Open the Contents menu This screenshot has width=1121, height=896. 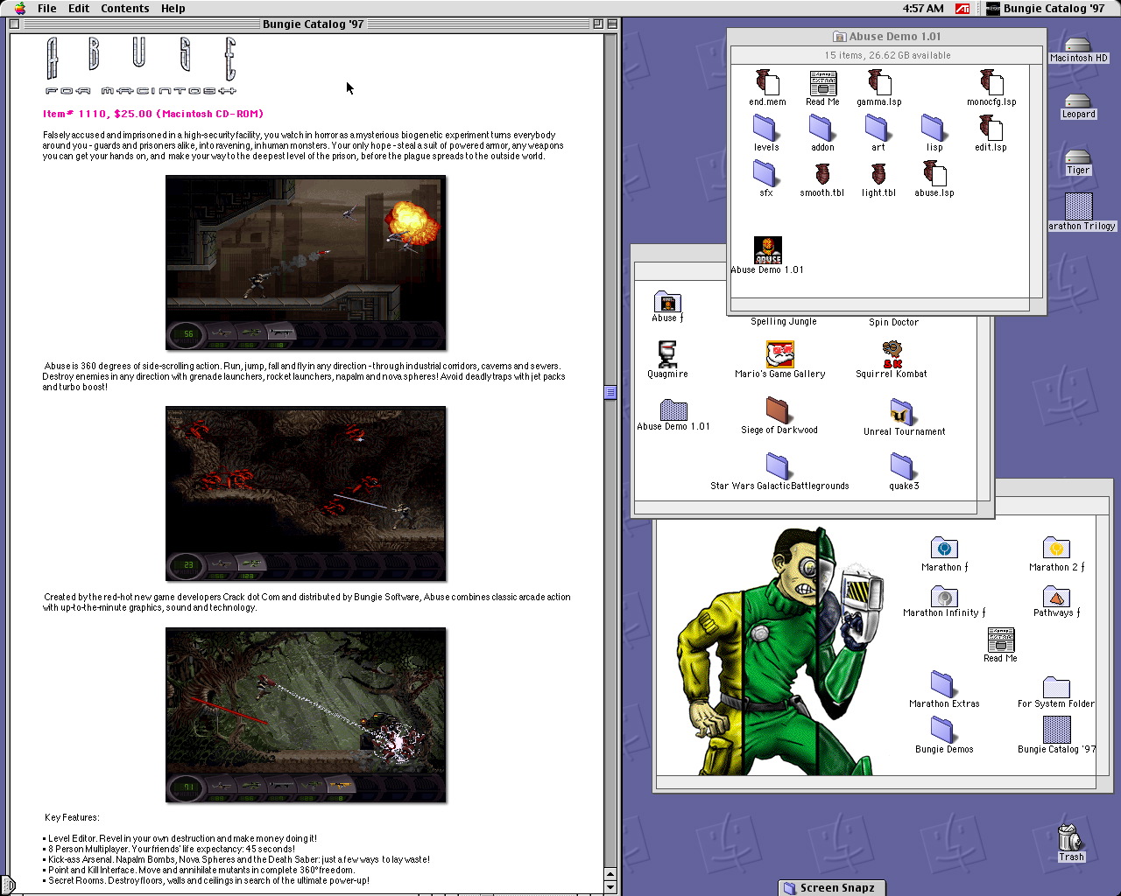tap(124, 8)
